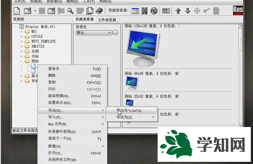Open the Res 文件(R) submenu entry
Screen dimensions: 253x164
pyautogui.click(x=72, y=124)
